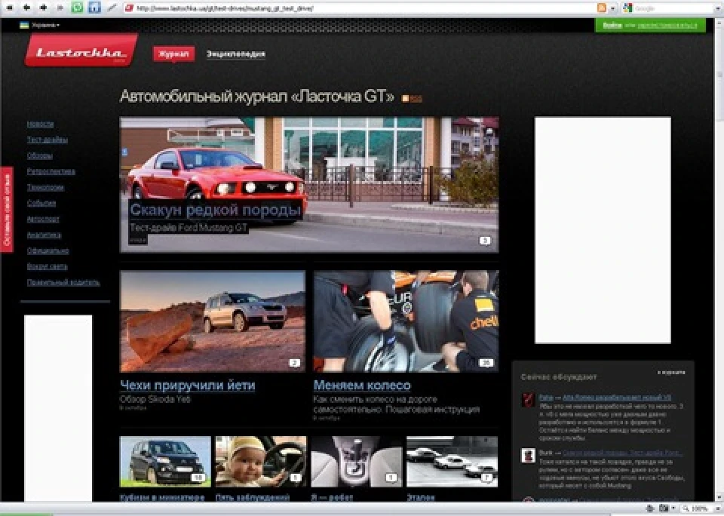
Task: Open the Ретроспектива sidebar link
Action: (x=51, y=171)
